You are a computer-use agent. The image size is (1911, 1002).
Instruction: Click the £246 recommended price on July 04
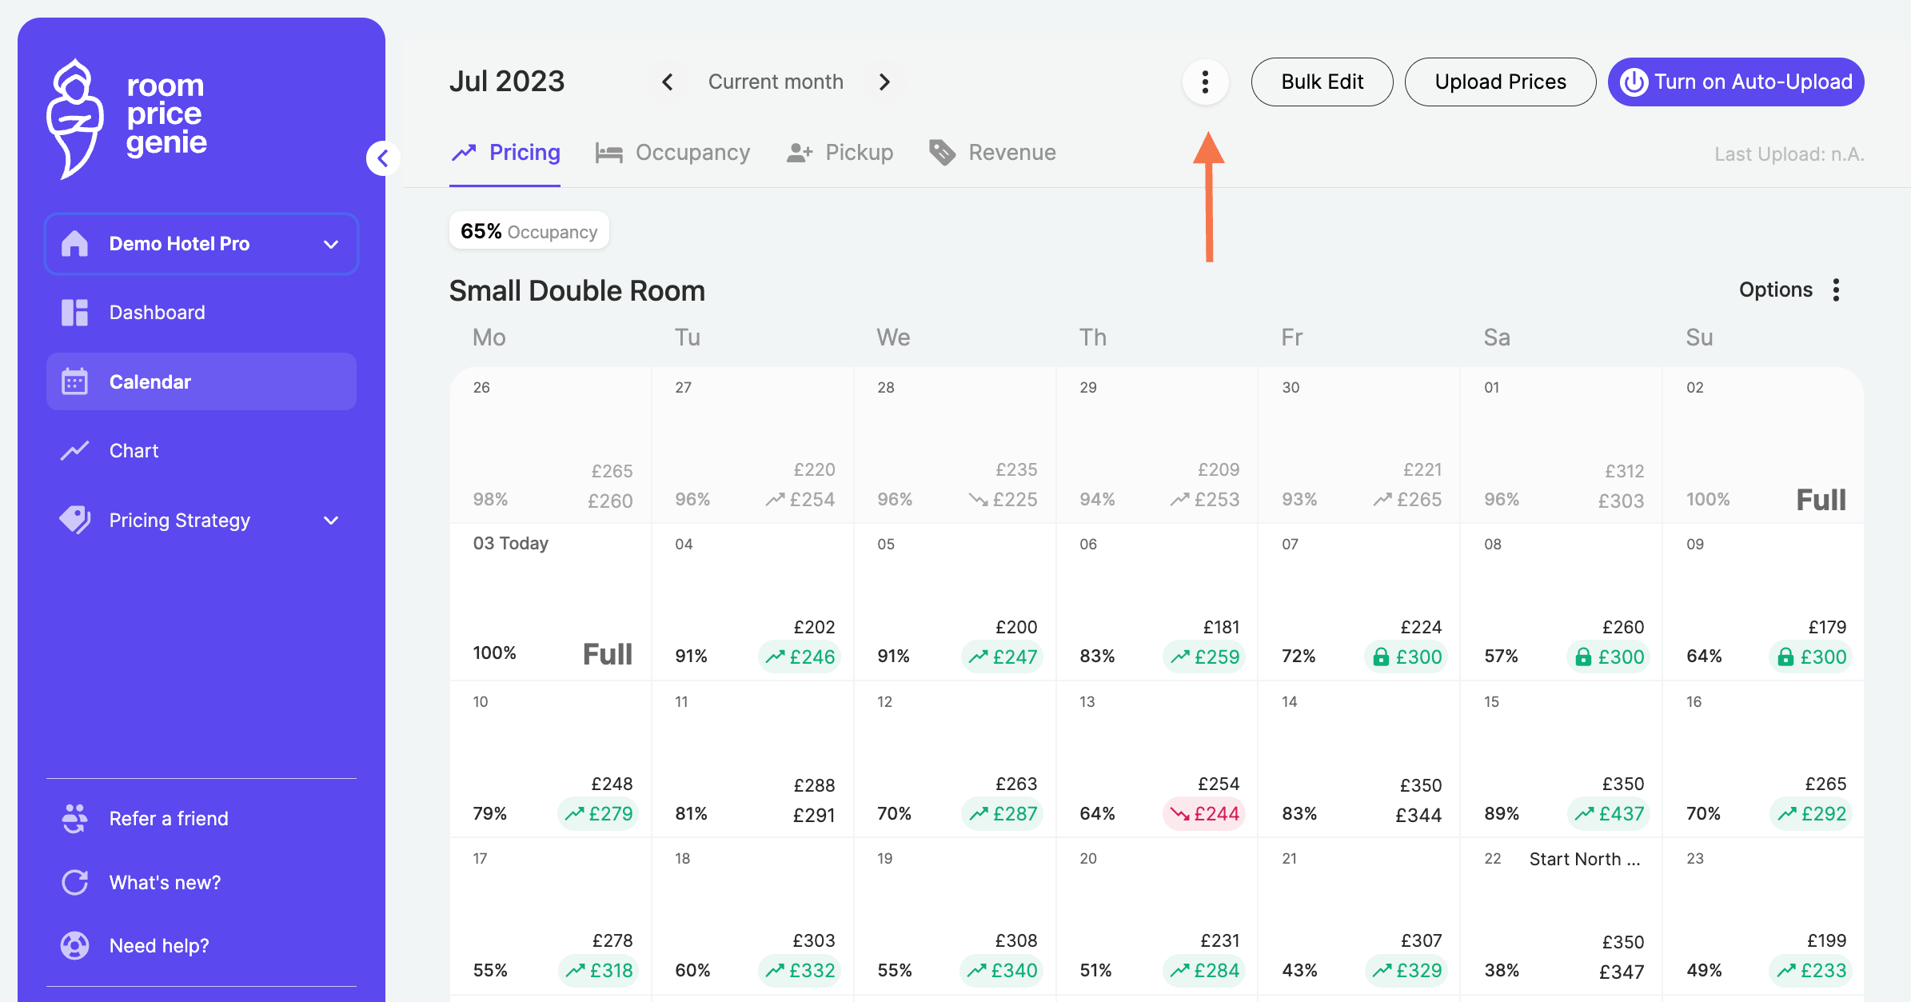coord(800,657)
